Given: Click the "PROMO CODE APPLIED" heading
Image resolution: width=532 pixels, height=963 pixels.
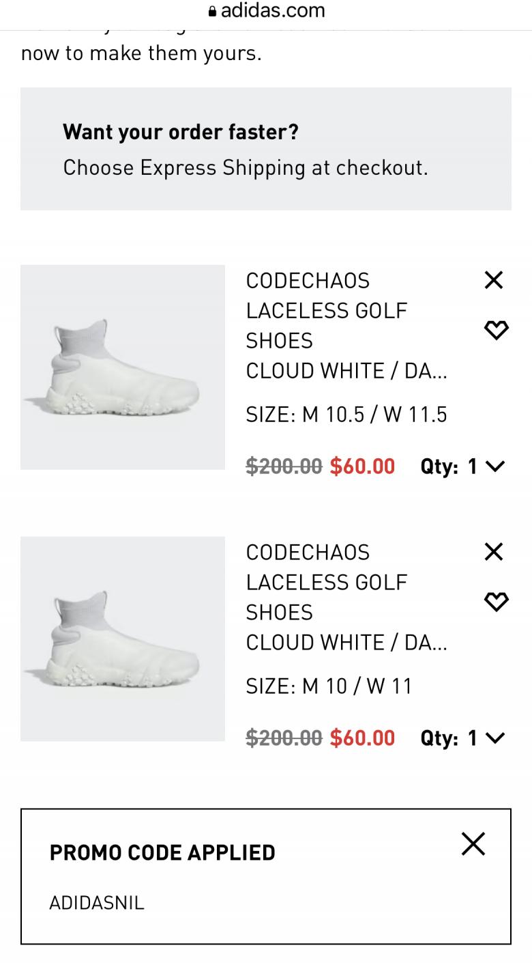Looking at the screenshot, I should click(162, 852).
